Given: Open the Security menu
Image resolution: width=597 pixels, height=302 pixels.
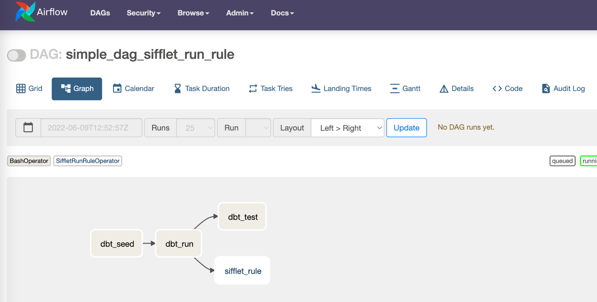Looking at the screenshot, I should click(x=143, y=13).
